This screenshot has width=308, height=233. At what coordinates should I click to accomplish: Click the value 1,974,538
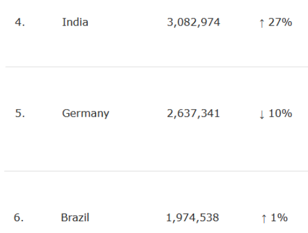tap(192, 218)
